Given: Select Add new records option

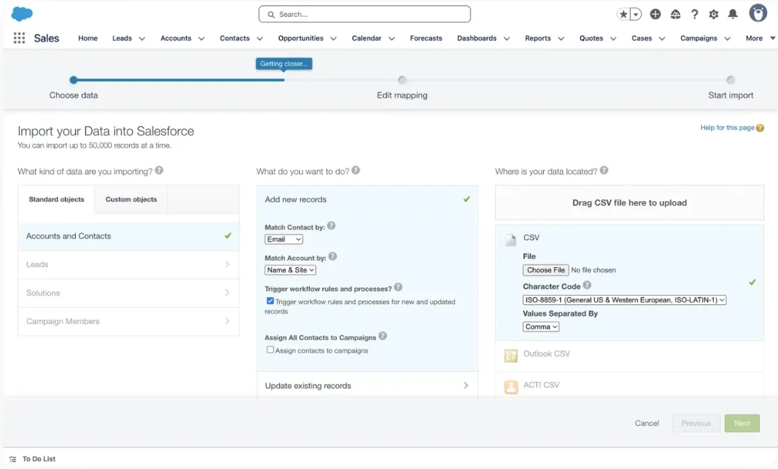Looking at the screenshot, I should tap(367, 199).
